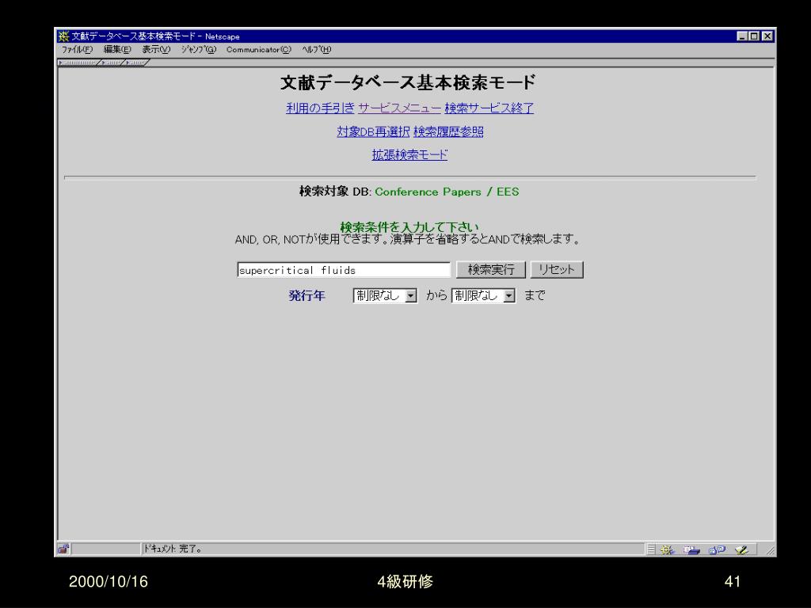Viewport: 811px width, 608px height.
Task: Click the security padlock in the status bar
Action: point(63,549)
